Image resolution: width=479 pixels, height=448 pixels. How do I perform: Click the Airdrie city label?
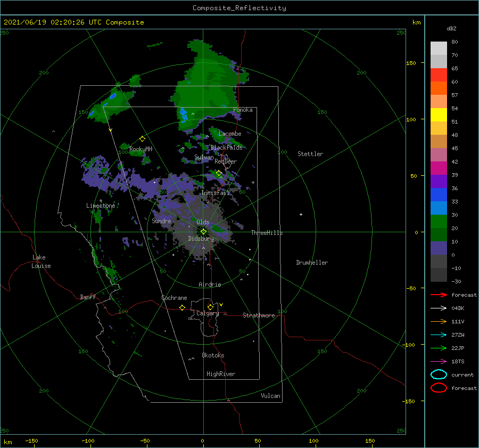(x=210, y=284)
